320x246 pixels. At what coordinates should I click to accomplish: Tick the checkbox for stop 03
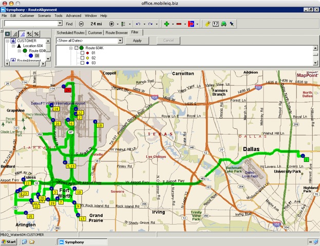tap(82, 63)
